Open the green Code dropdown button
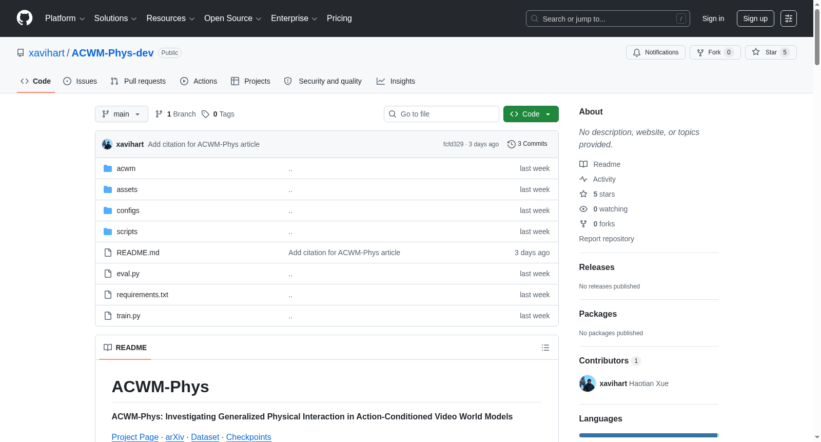The height and width of the screenshot is (442, 821). pyautogui.click(x=531, y=114)
